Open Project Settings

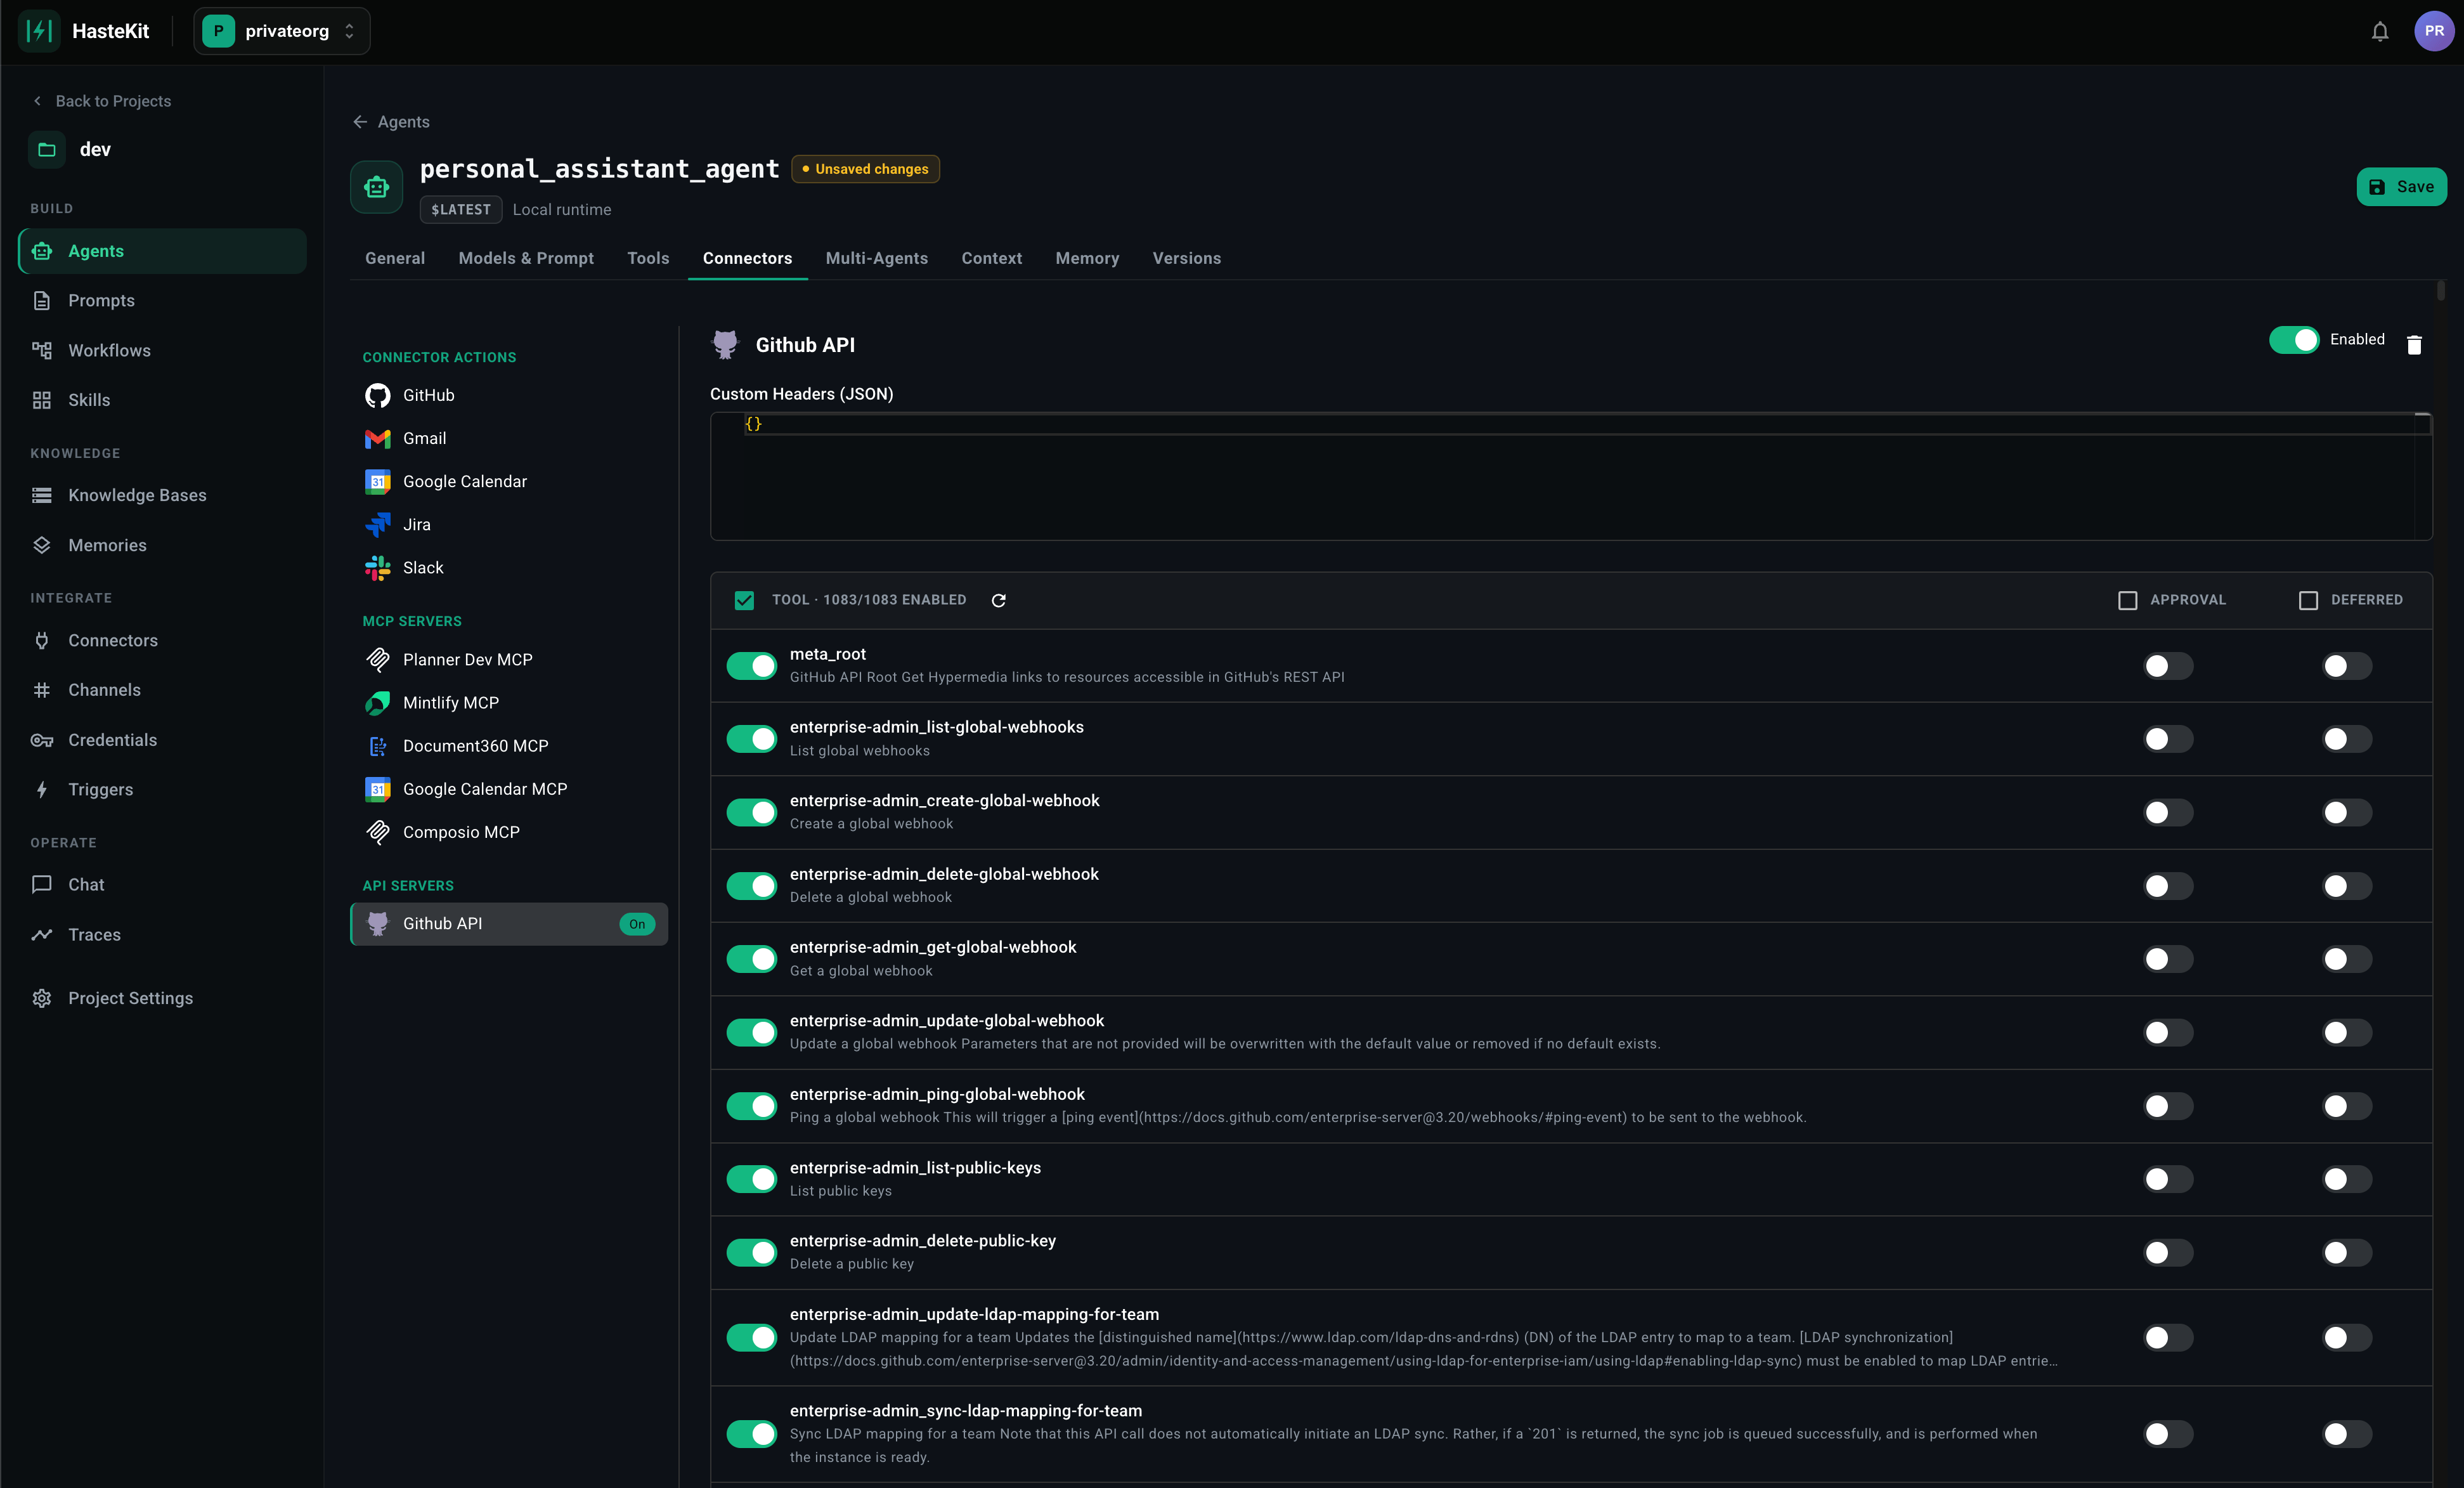click(162, 998)
